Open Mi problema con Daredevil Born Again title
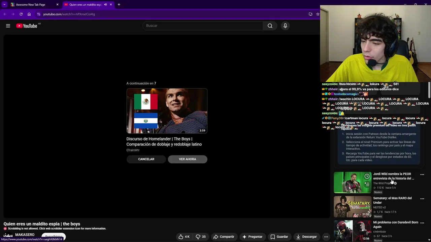 [396, 225]
